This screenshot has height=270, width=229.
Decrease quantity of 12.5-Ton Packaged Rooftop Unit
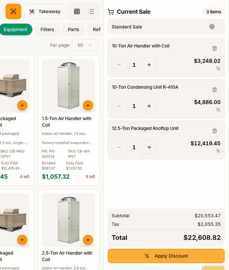[119, 147]
